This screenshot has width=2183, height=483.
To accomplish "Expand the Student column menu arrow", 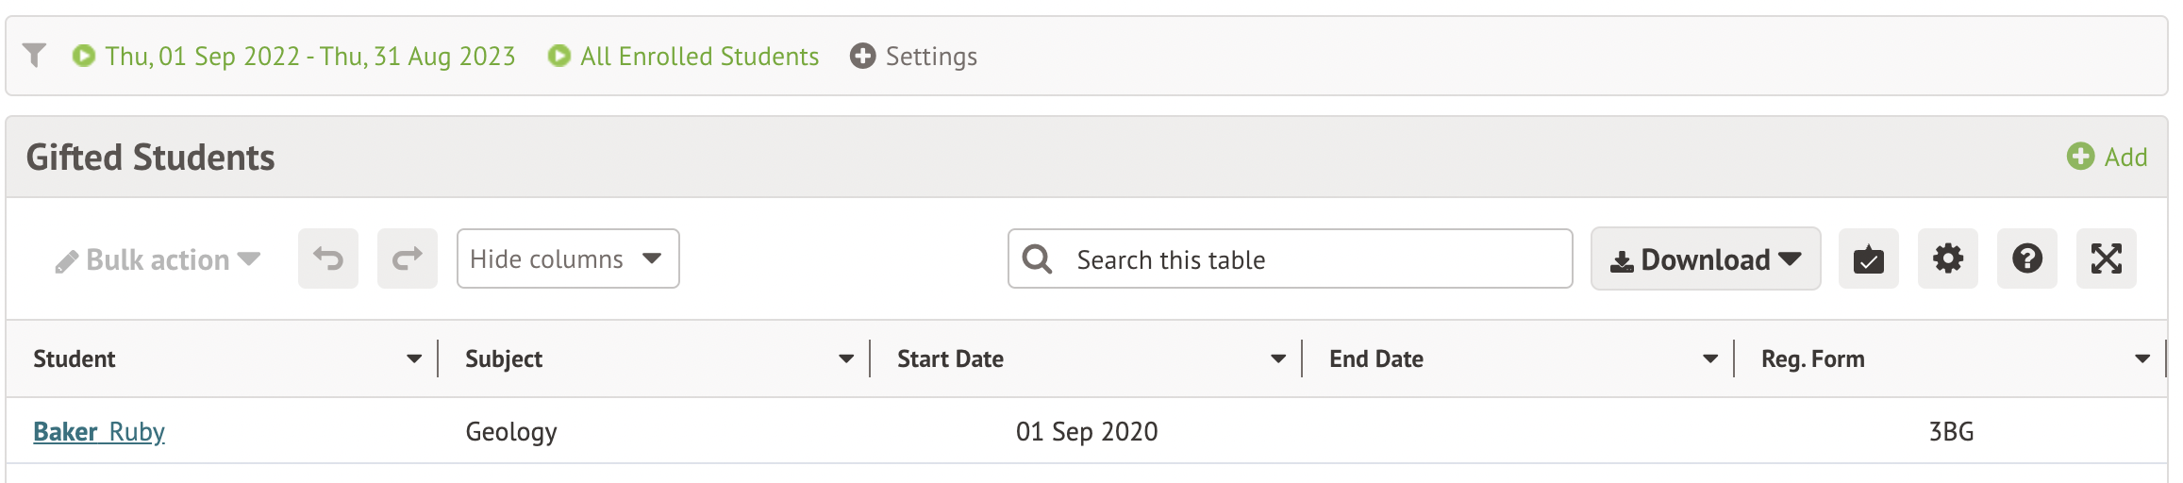I will point(414,359).
